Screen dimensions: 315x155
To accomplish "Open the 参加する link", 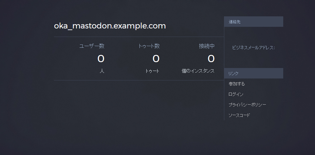I will 237,84.
